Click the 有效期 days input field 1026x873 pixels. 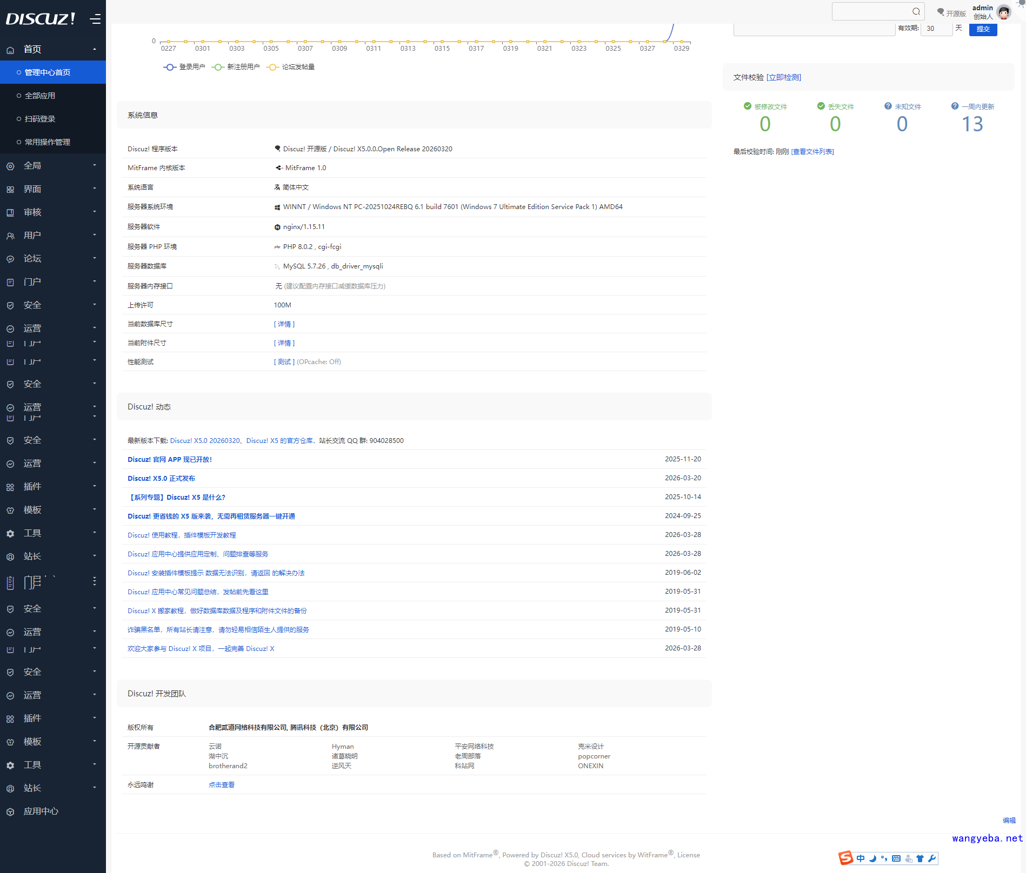pyautogui.click(x=936, y=29)
